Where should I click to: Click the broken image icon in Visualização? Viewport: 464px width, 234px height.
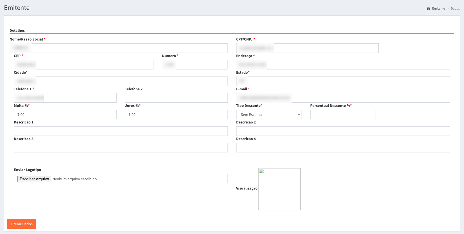[261, 171]
